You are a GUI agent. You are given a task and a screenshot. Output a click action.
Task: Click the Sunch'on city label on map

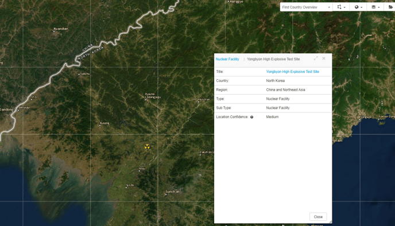click(173, 192)
